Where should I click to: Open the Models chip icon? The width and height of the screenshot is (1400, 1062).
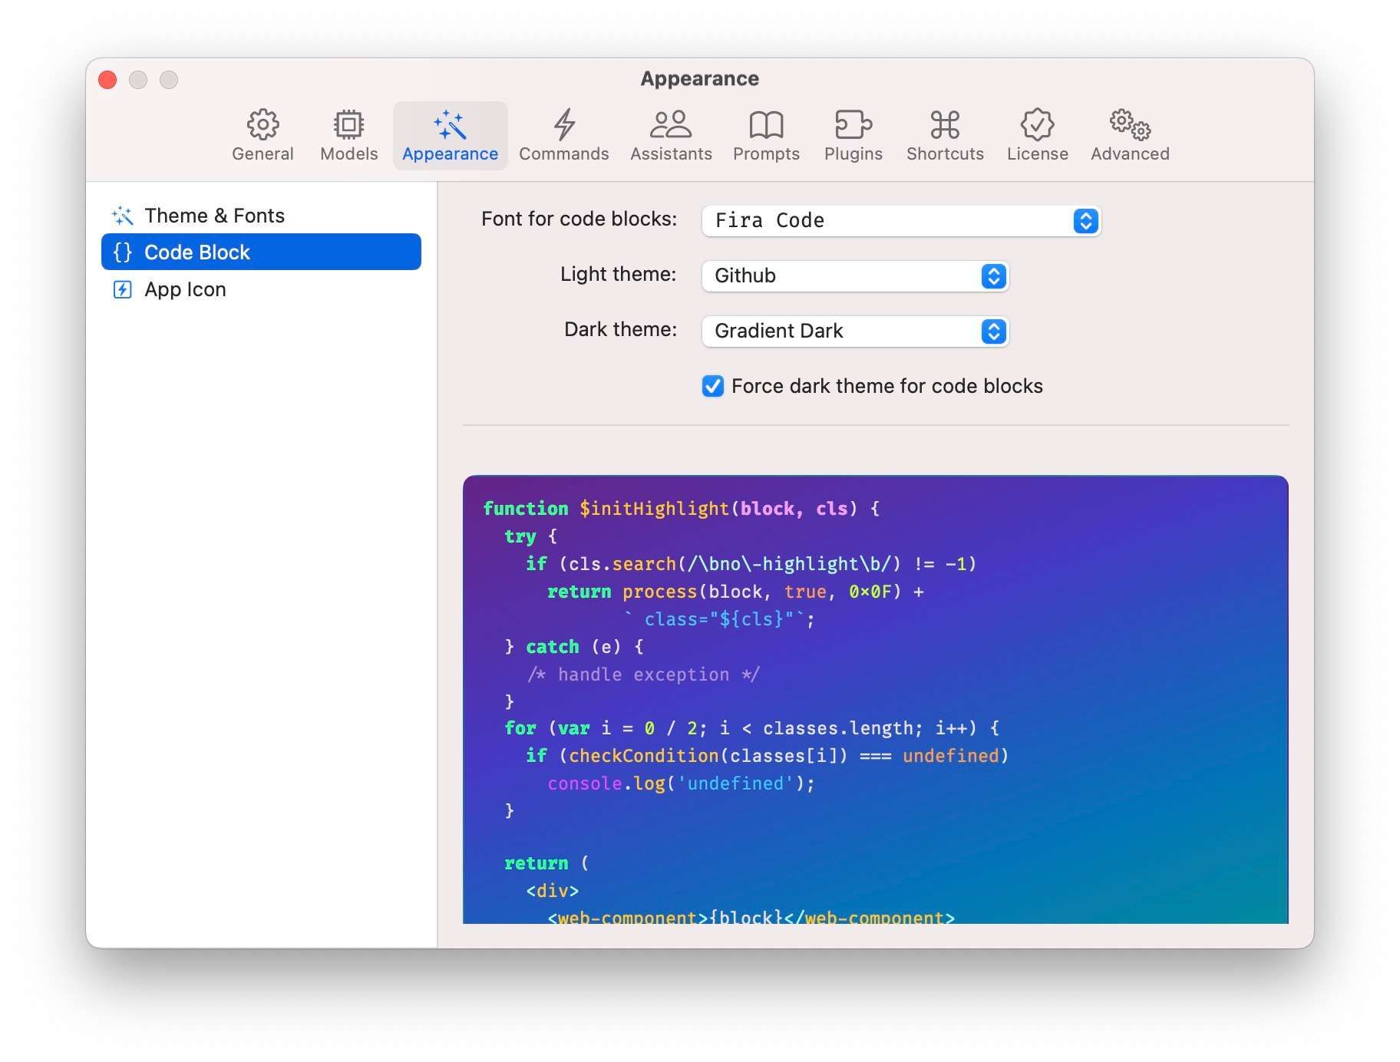(x=348, y=124)
